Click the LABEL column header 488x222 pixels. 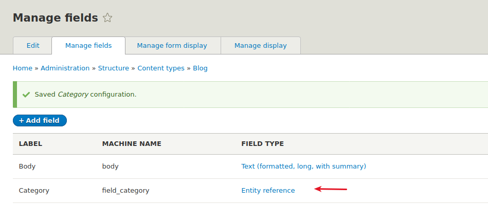pyautogui.click(x=30, y=144)
